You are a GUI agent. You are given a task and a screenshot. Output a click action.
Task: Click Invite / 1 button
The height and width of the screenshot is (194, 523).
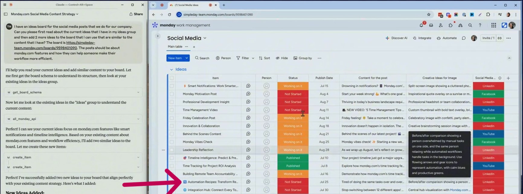tap(488, 38)
